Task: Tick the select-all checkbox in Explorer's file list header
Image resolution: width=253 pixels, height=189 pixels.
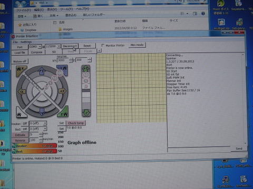Action: coord(55,23)
